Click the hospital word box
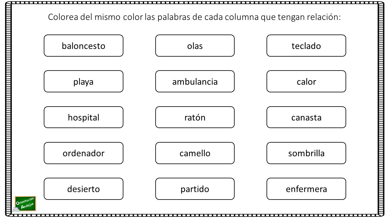 (84, 117)
